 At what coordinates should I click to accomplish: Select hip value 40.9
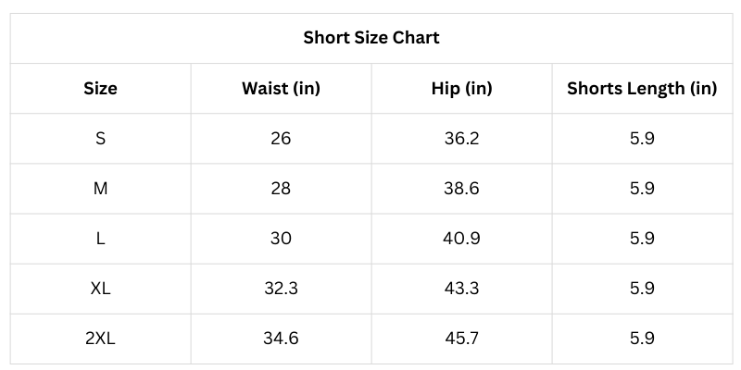point(461,239)
